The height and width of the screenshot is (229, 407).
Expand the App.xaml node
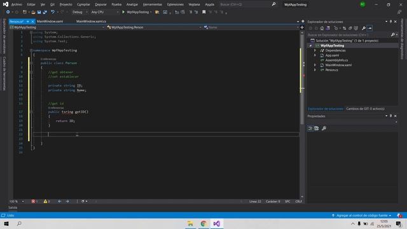(x=315, y=55)
